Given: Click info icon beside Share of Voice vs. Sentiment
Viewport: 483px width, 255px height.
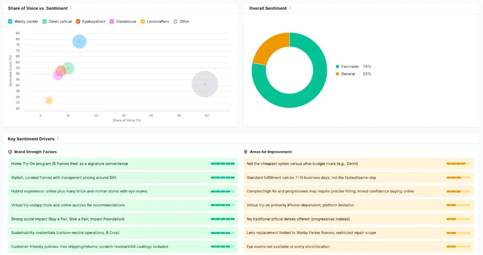Looking at the screenshot, I should point(71,8).
